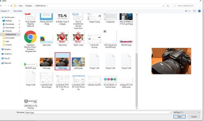Select petals.jpeg file
204x121 pixels.
(78, 63)
